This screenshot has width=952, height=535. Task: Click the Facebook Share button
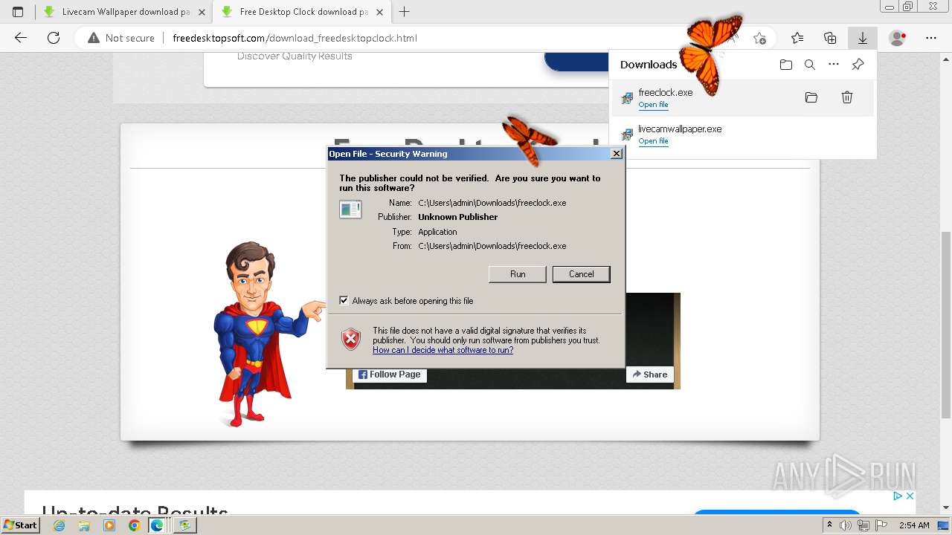tap(650, 374)
